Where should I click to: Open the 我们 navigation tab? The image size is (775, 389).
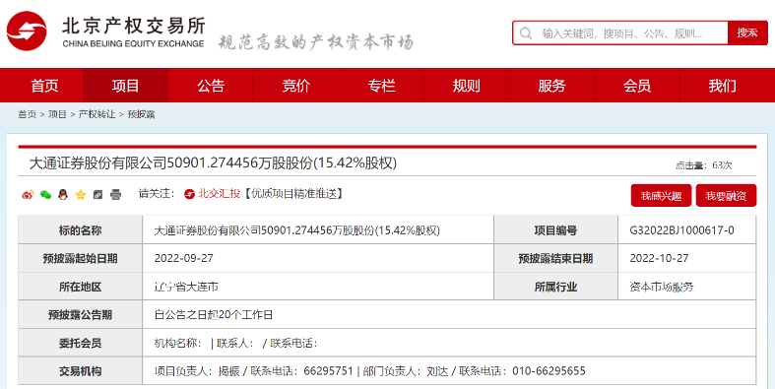[722, 86]
